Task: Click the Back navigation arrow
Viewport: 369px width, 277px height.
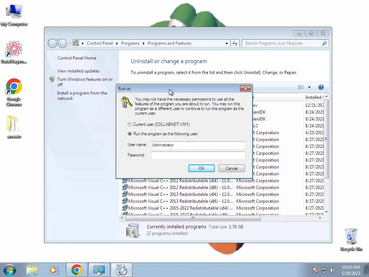Action: [x=52, y=43]
